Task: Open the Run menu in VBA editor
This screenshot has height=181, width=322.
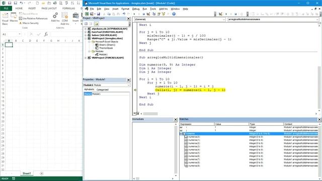Action: (x=145, y=9)
